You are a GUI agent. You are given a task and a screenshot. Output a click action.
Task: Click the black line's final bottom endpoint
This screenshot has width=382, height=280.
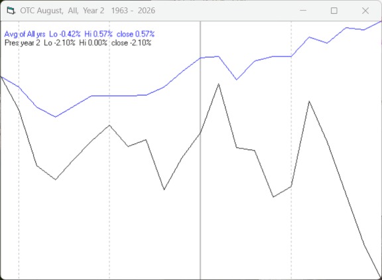[x=381, y=277]
